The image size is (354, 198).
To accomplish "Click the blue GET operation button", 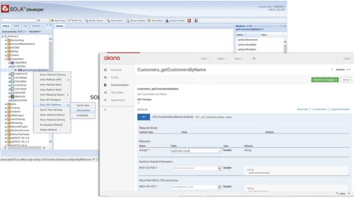I will [144, 117].
